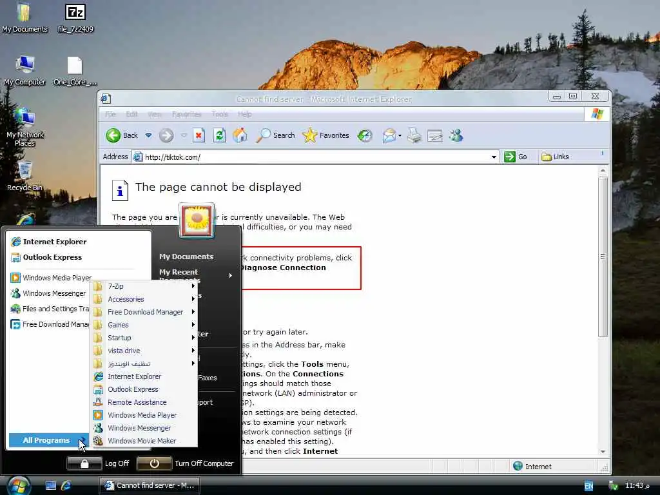Viewport: 660px width, 495px height.
Task: Open My Documents in the Start menu's right panel
Action: click(x=186, y=257)
